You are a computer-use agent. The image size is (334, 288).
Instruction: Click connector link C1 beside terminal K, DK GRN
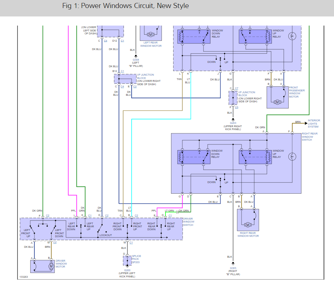90,216
